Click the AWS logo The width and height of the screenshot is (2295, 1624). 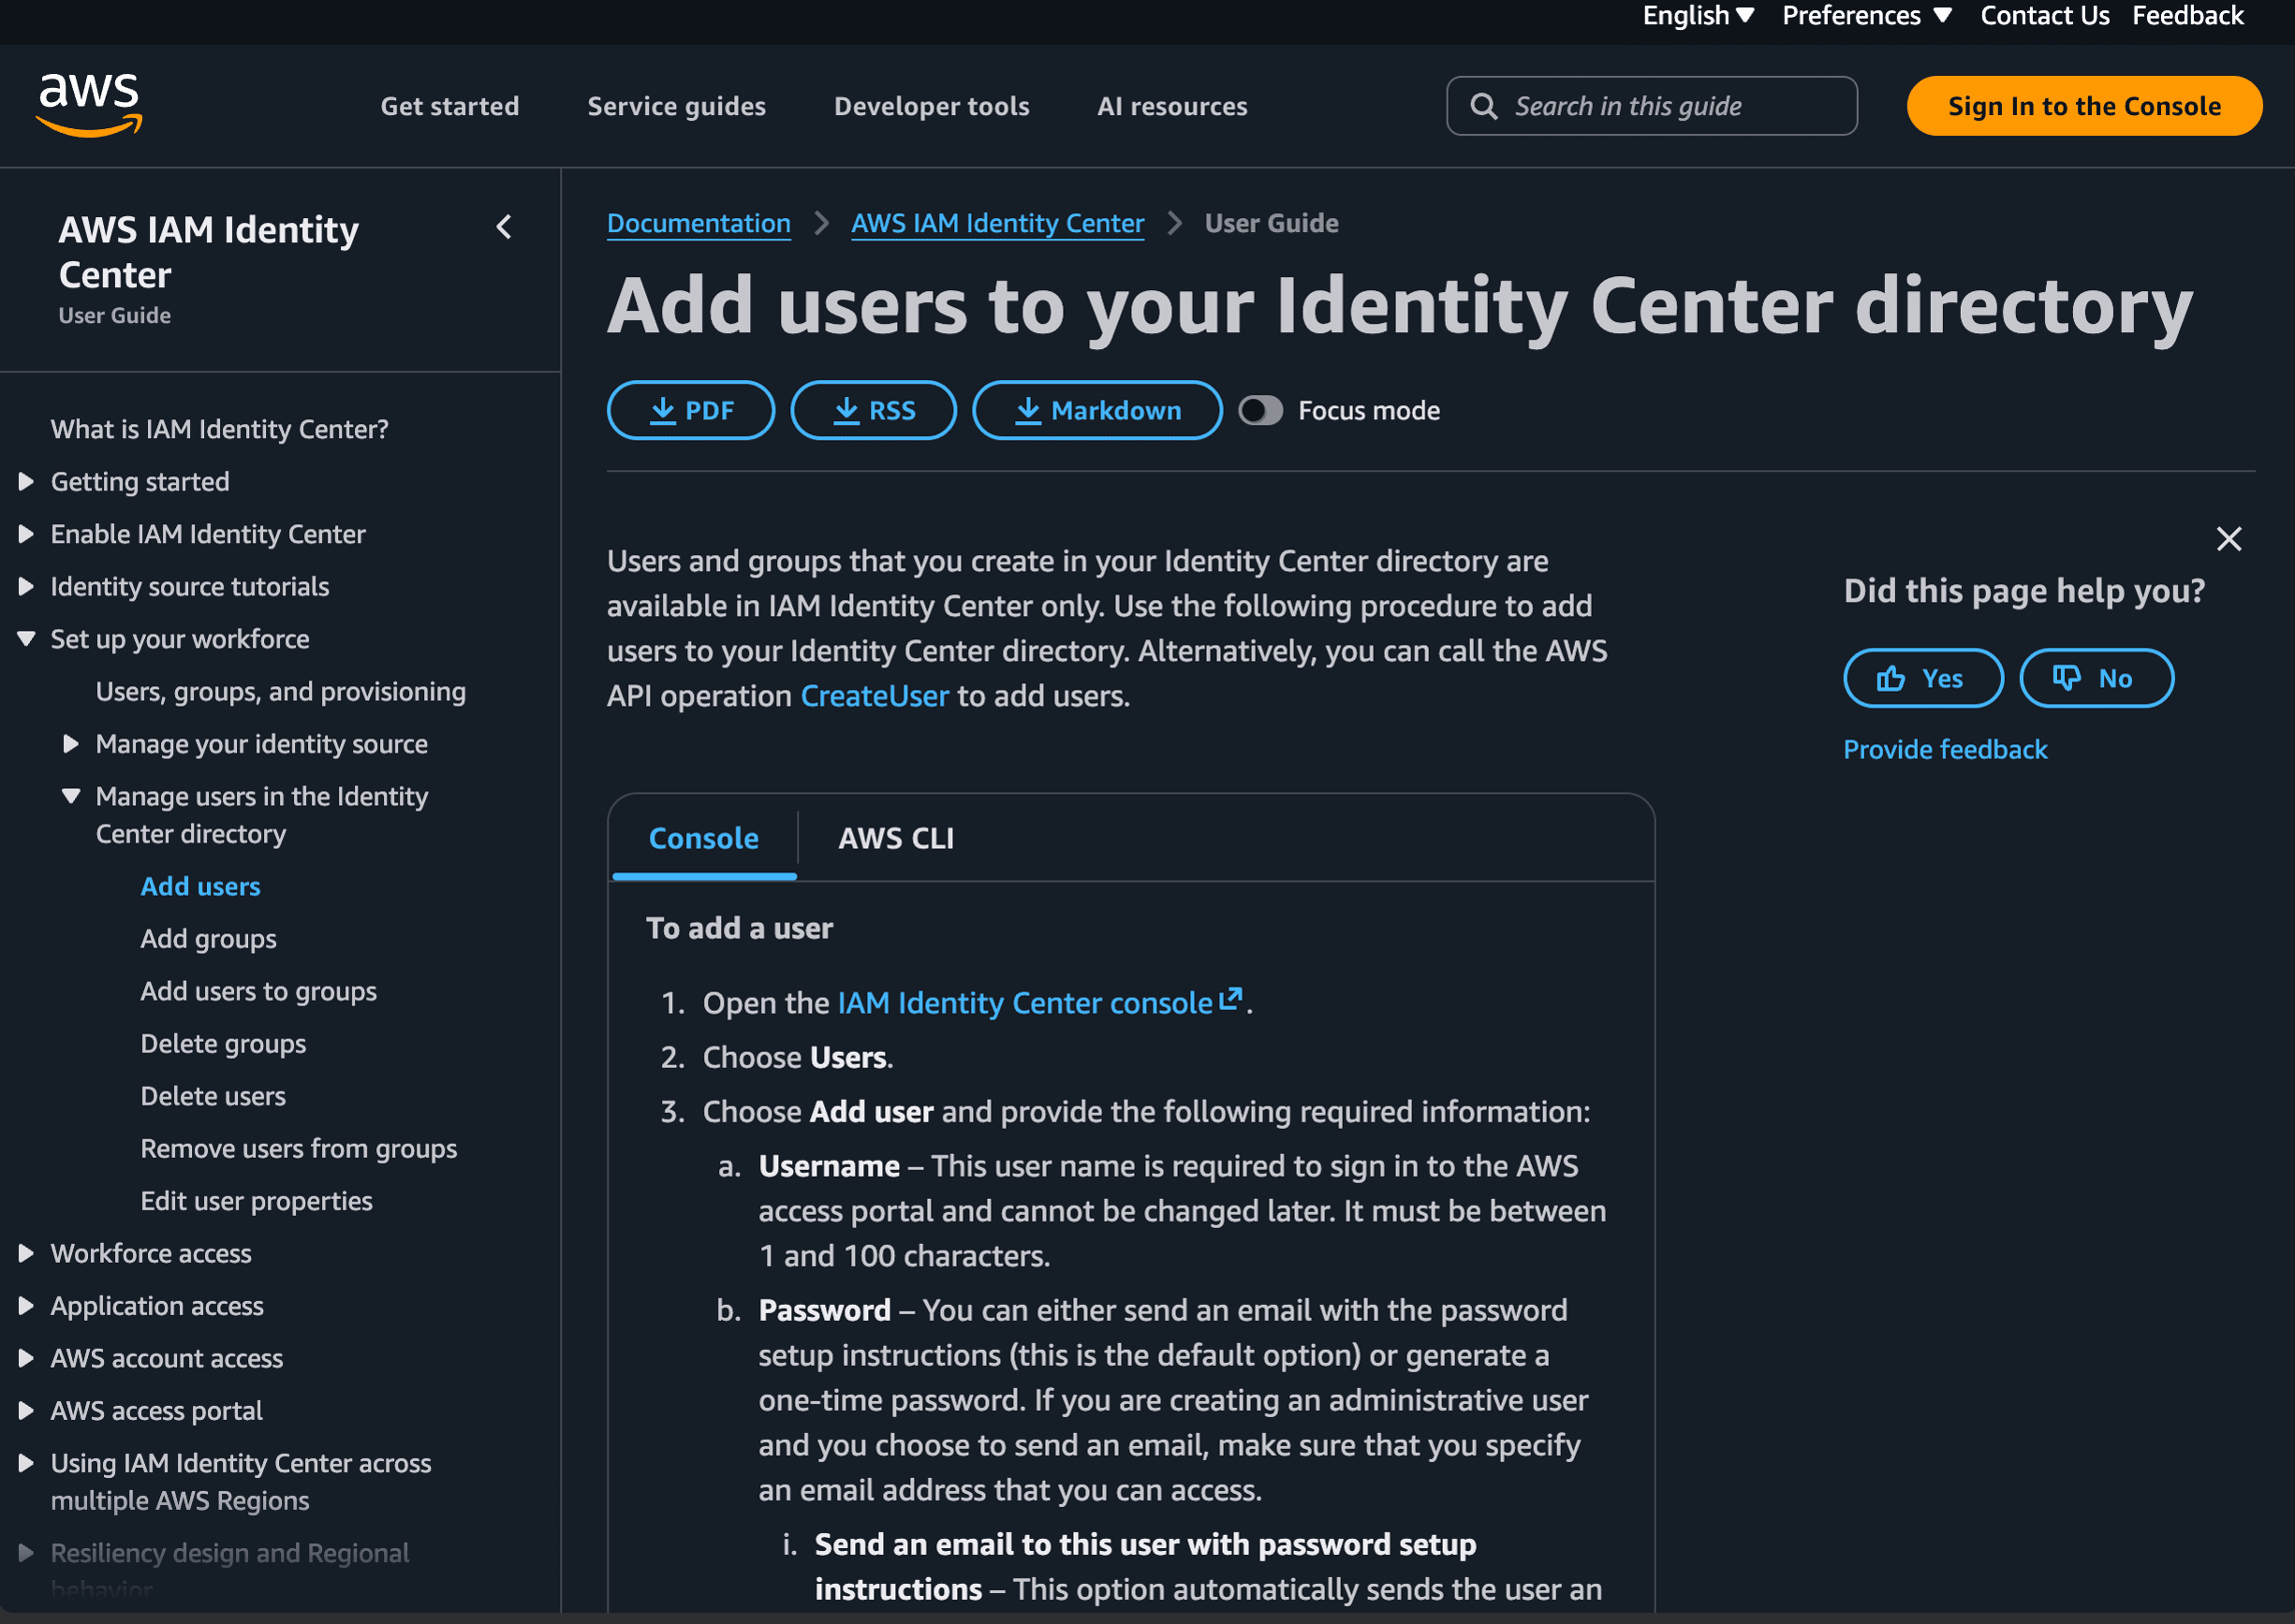(89, 104)
